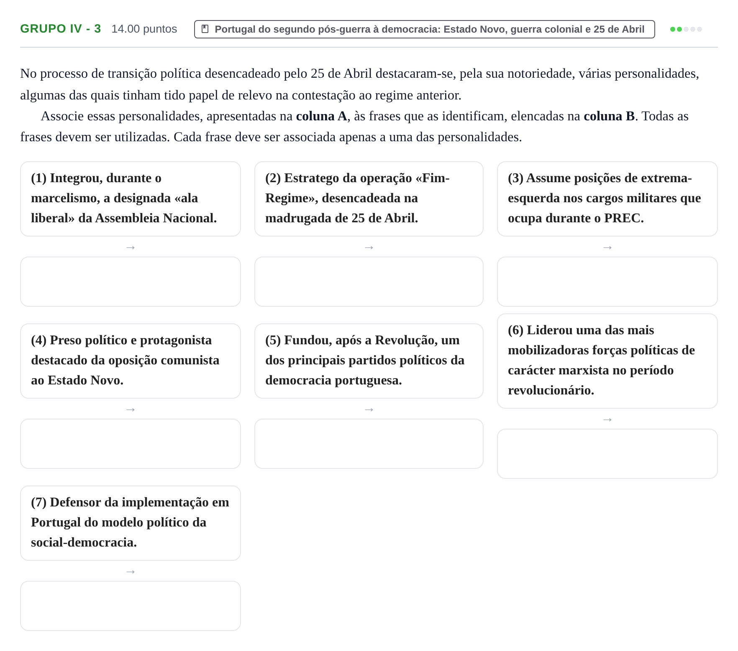Select phrase card (5) Fundou após a Revolução
Image resolution: width=738 pixels, height=651 pixels.
pyautogui.click(x=369, y=361)
